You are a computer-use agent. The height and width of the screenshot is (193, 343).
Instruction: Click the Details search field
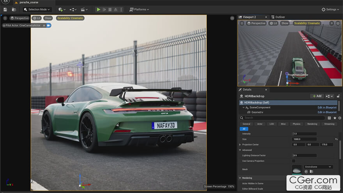282,118
